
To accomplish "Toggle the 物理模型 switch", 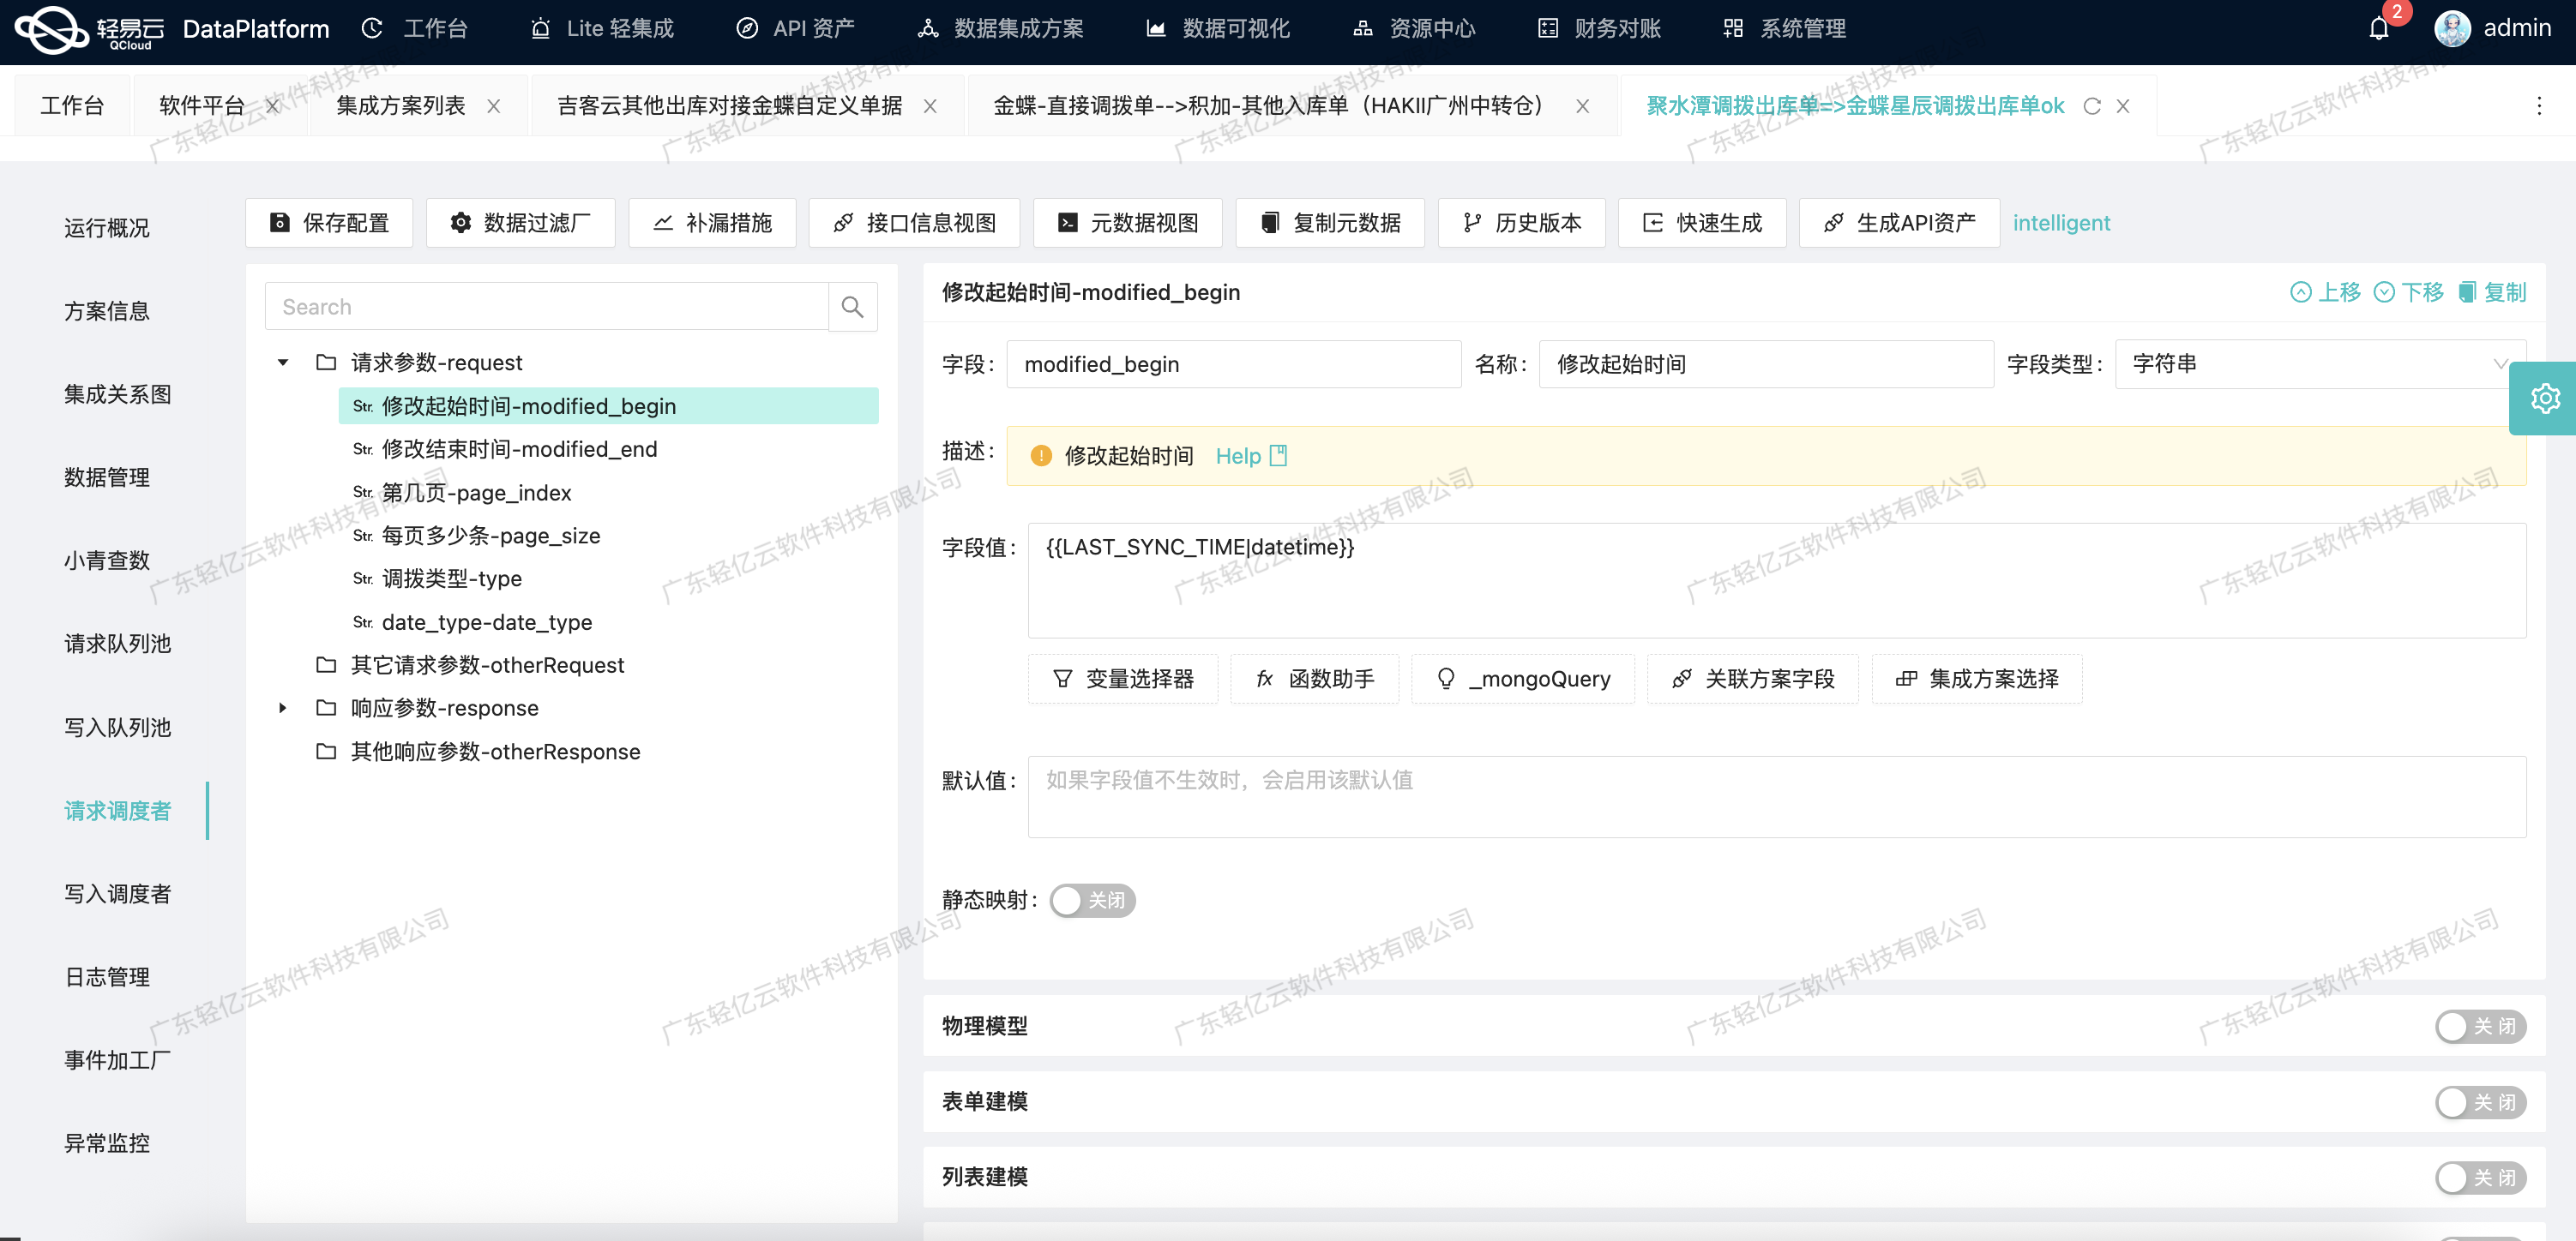I will pyautogui.click(x=2480, y=1026).
